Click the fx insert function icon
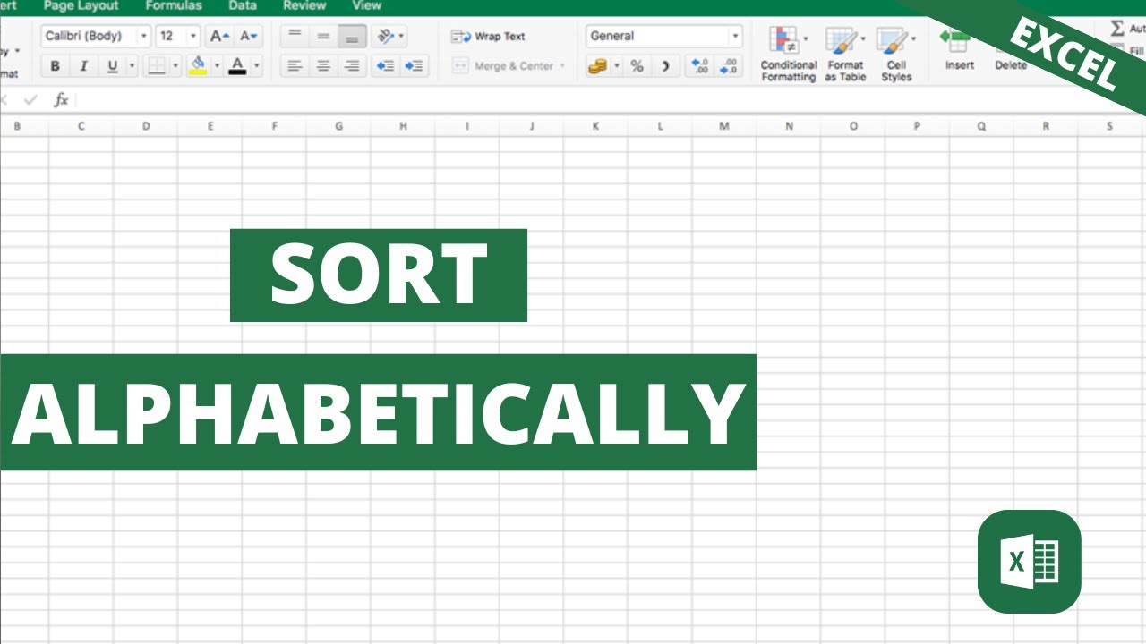 click(61, 100)
